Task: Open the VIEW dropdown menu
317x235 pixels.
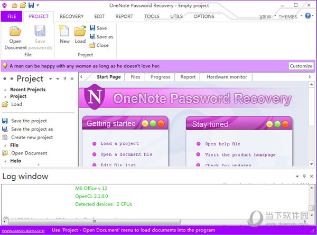Action: click(267, 16)
